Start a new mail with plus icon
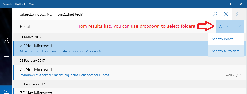Viewport: 247px width, 94px height. 6,26
